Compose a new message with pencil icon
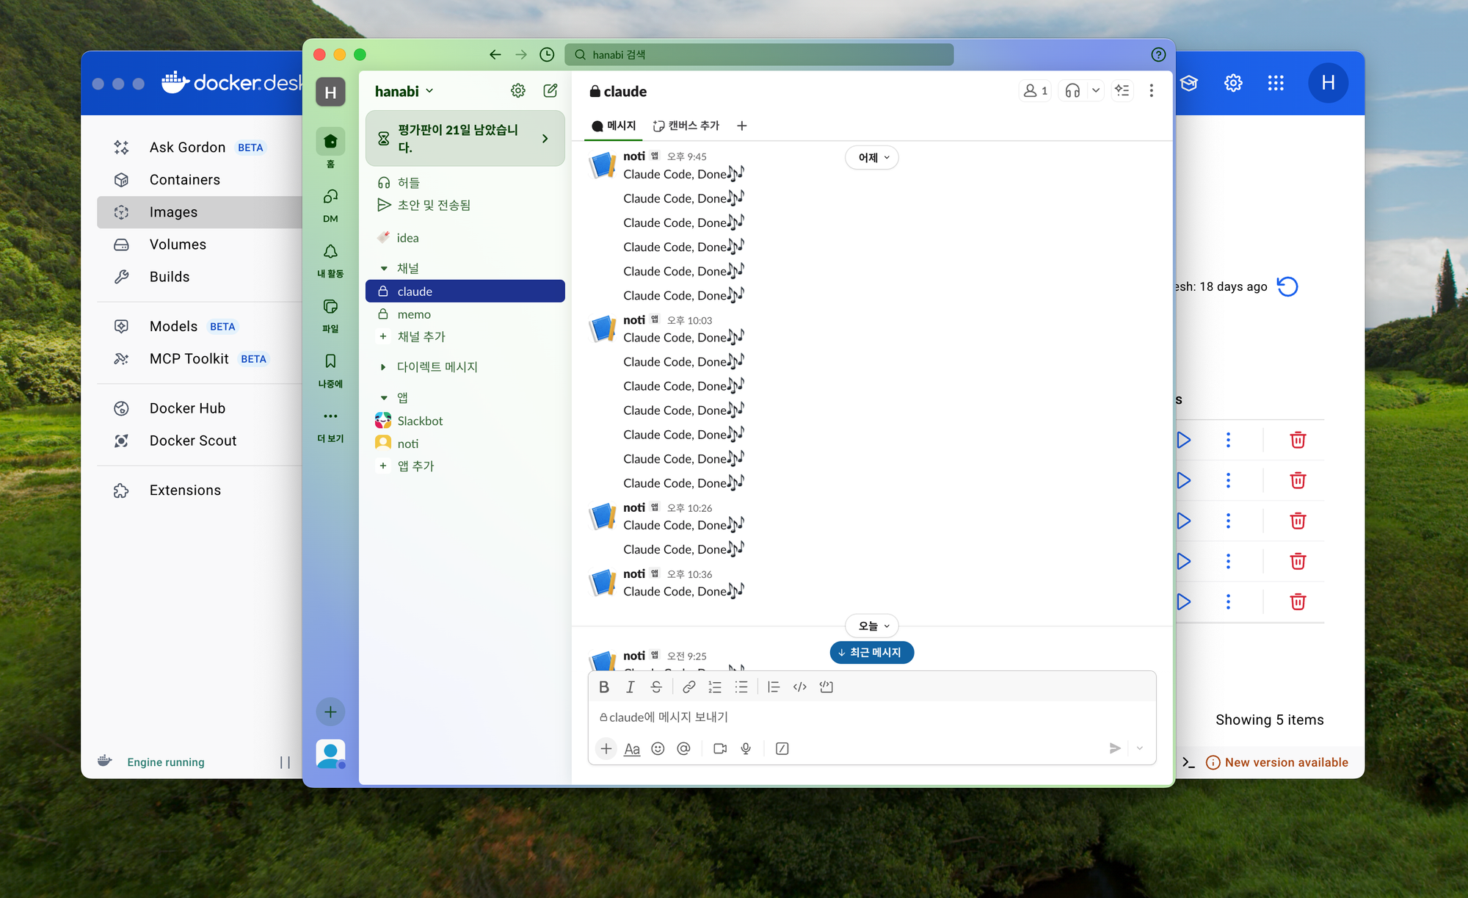The image size is (1468, 898). 550,90
